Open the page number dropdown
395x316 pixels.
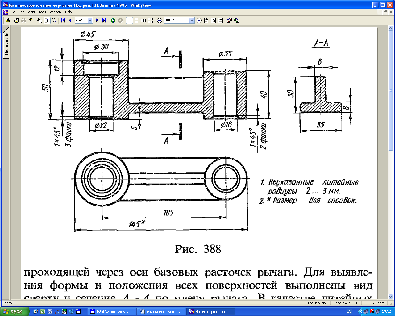(90, 20)
